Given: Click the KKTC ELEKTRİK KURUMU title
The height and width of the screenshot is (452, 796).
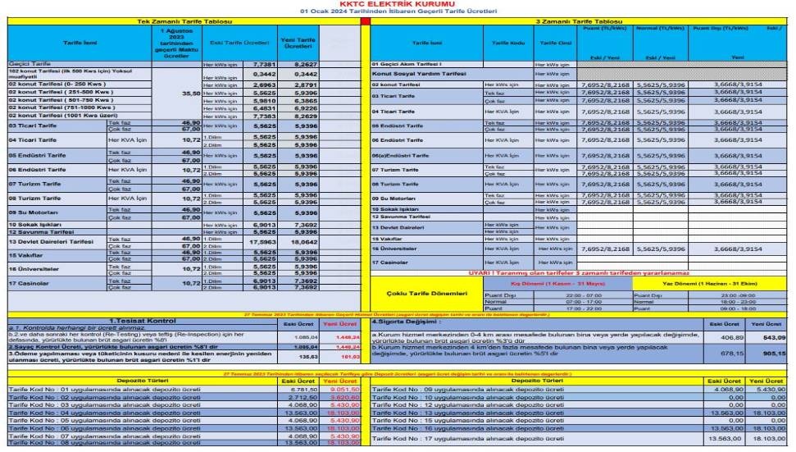Looking at the screenshot, I should pyautogui.click(x=397, y=4).
